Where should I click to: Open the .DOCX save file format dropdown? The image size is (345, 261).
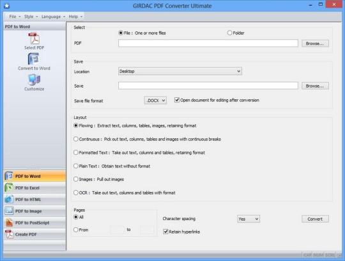(155, 100)
